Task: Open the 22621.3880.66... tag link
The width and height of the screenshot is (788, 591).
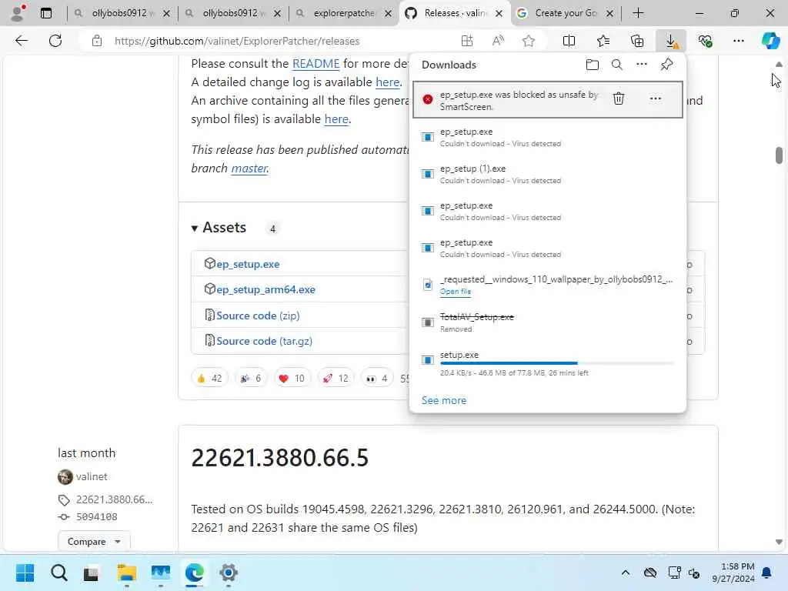Action: point(114,499)
